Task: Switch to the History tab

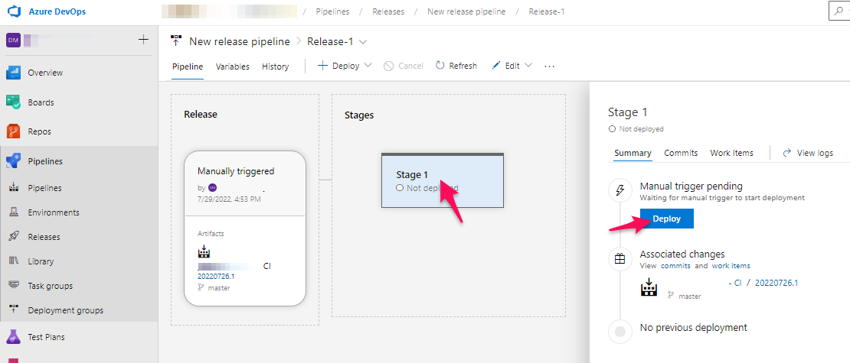Action: tap(276, 66)
